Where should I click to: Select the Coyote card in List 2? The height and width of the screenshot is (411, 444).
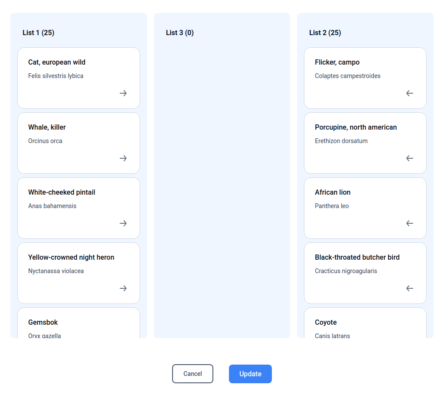point(365,323)
